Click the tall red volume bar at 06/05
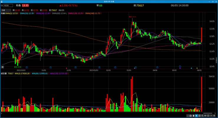 202,94
